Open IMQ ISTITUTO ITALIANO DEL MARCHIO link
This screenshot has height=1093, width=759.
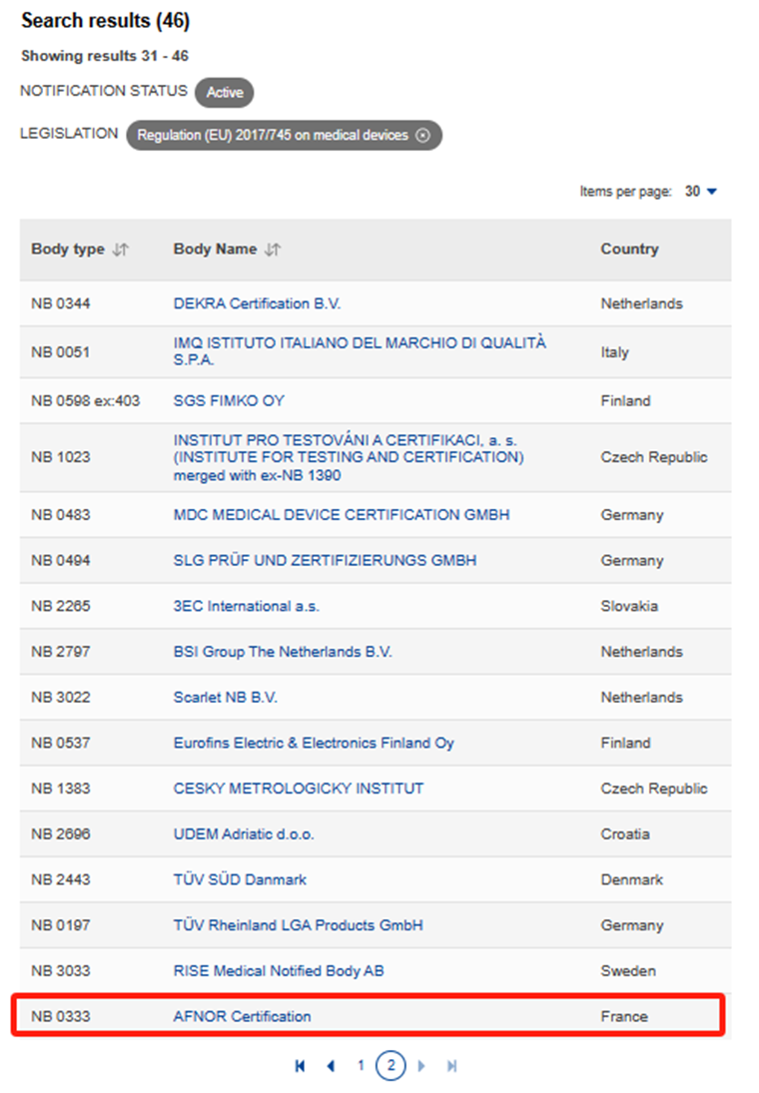[360, 351]
